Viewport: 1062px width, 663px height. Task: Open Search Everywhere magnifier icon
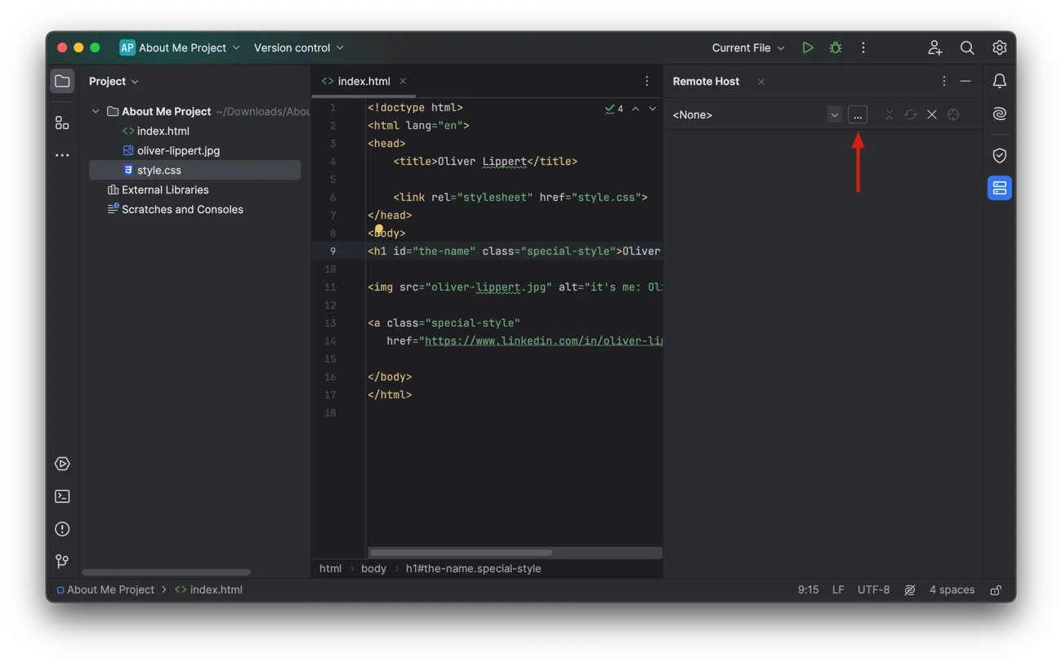(967, 47)
